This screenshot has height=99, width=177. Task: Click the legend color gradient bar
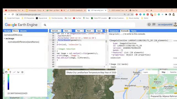click(x=8, y=82)
